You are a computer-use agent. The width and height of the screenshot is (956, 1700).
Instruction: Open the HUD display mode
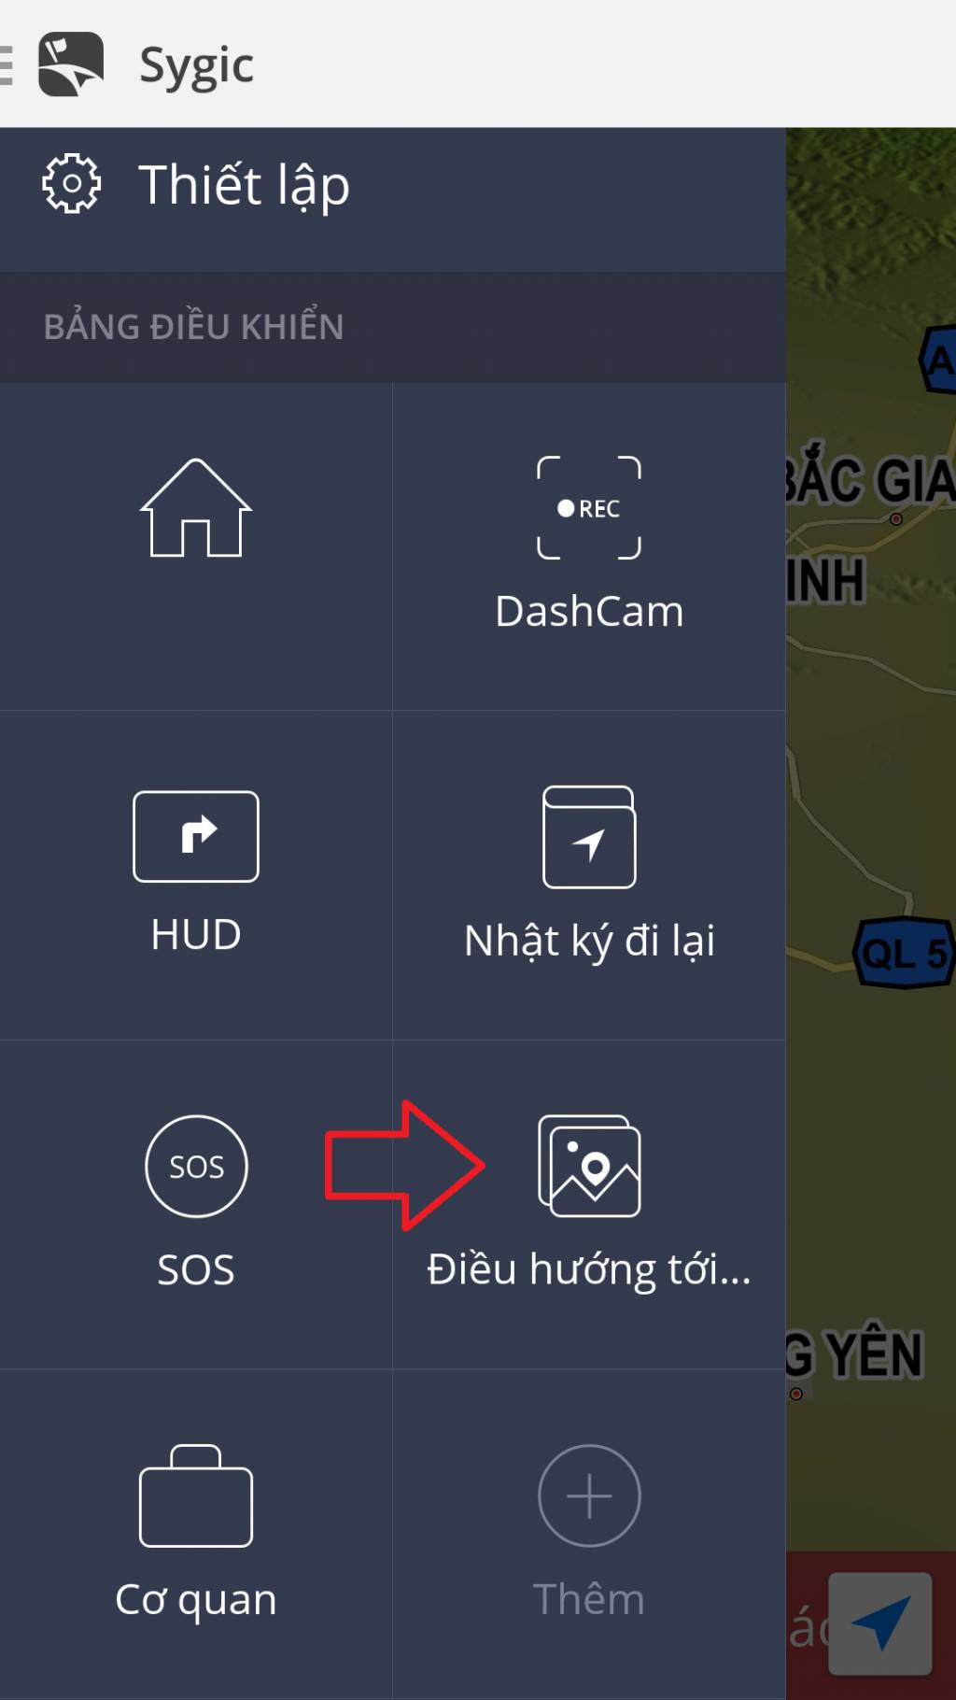coord(196,875)
